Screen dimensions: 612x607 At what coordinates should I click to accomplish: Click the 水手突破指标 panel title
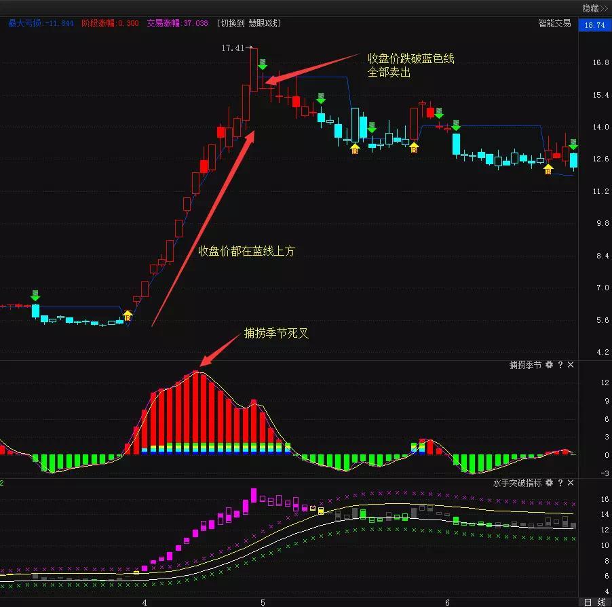click(517, 483)
